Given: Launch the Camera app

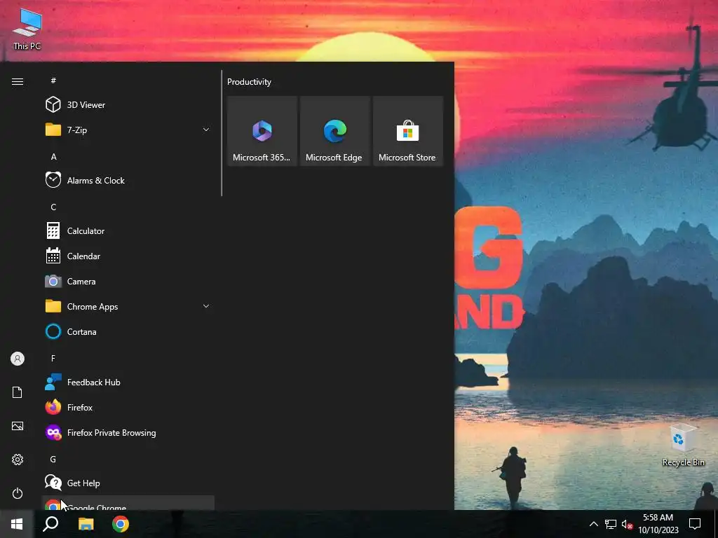Looking at the screenshot, I should click(x=128, y=281).
